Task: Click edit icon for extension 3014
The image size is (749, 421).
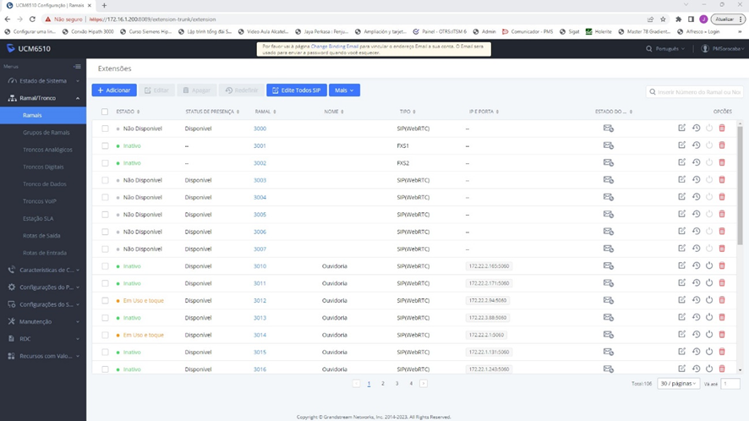Action: [682, 335]
